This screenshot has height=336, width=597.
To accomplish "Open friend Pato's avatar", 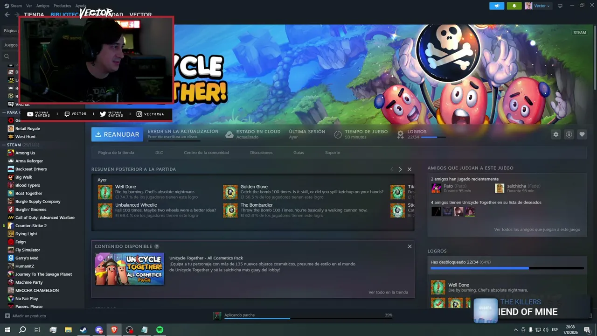I will [x=436, y=188].
